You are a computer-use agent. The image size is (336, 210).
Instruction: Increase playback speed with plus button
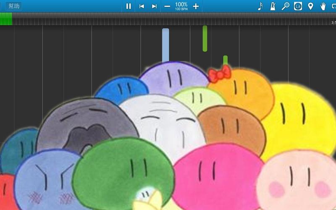pos(196,6)
